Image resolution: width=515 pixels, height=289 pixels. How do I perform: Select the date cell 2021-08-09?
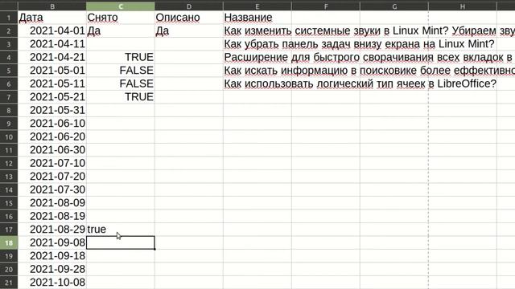(x=51, y=203)
